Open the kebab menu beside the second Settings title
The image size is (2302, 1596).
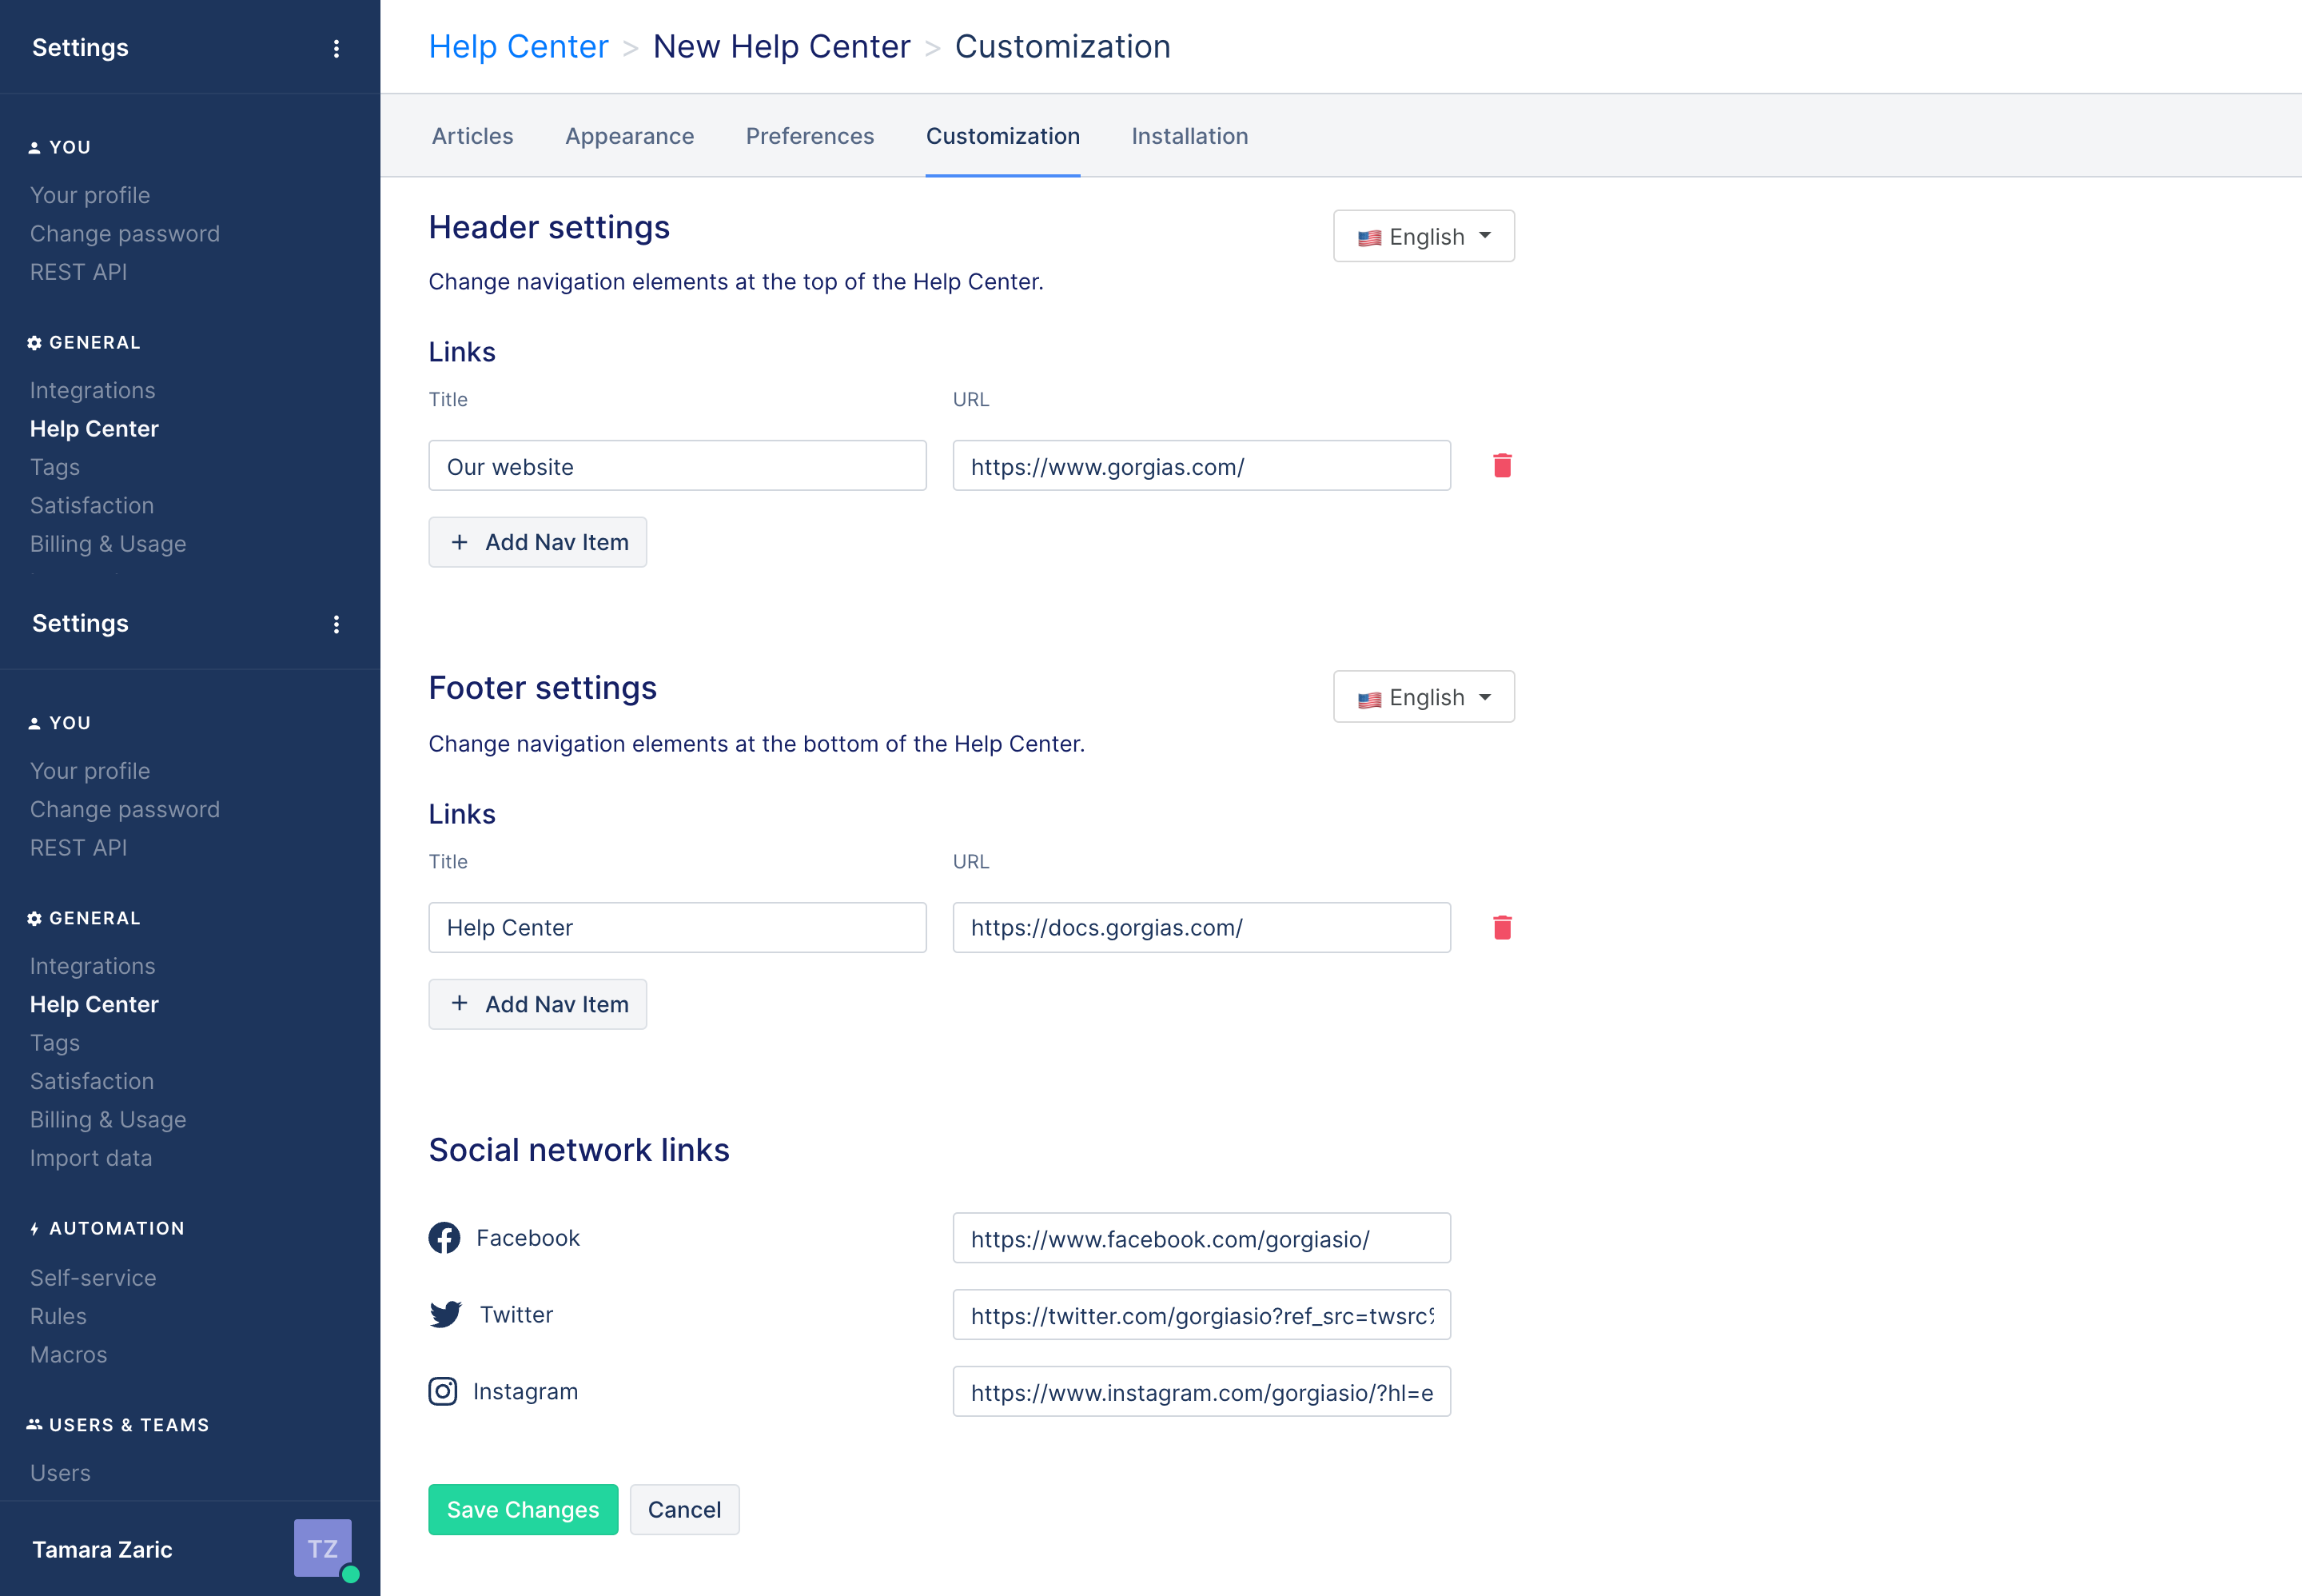[x=336, y=624]
